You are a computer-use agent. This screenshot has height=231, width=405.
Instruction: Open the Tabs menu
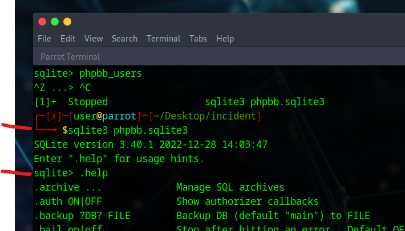(198, 39)
